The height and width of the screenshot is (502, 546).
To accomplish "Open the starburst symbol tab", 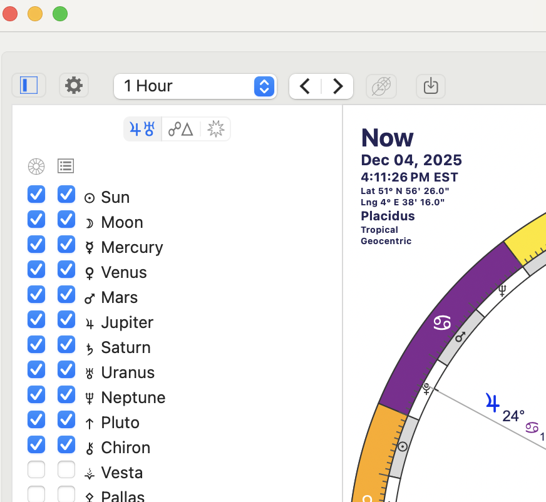I will [215, 129].
